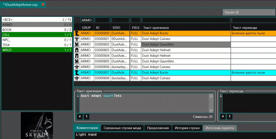Close the 1DustAdeptArmor.esp tab

(x=43, y=5)
